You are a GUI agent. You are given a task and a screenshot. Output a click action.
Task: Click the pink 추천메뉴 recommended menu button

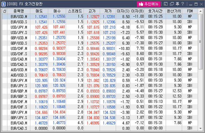pyautogui.click(x=148, y=4)
